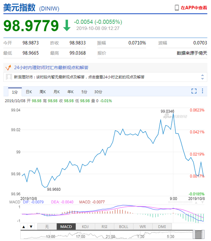Toggle fullscreen chart view icon
The image size is (211, 241).
tap(194, 91)
